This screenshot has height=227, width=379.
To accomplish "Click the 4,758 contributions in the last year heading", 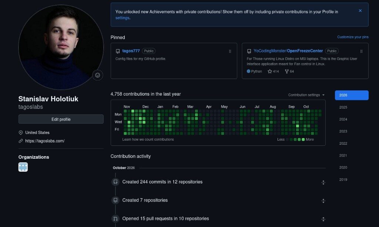I will pyautogui.click(x=145, y=94).
